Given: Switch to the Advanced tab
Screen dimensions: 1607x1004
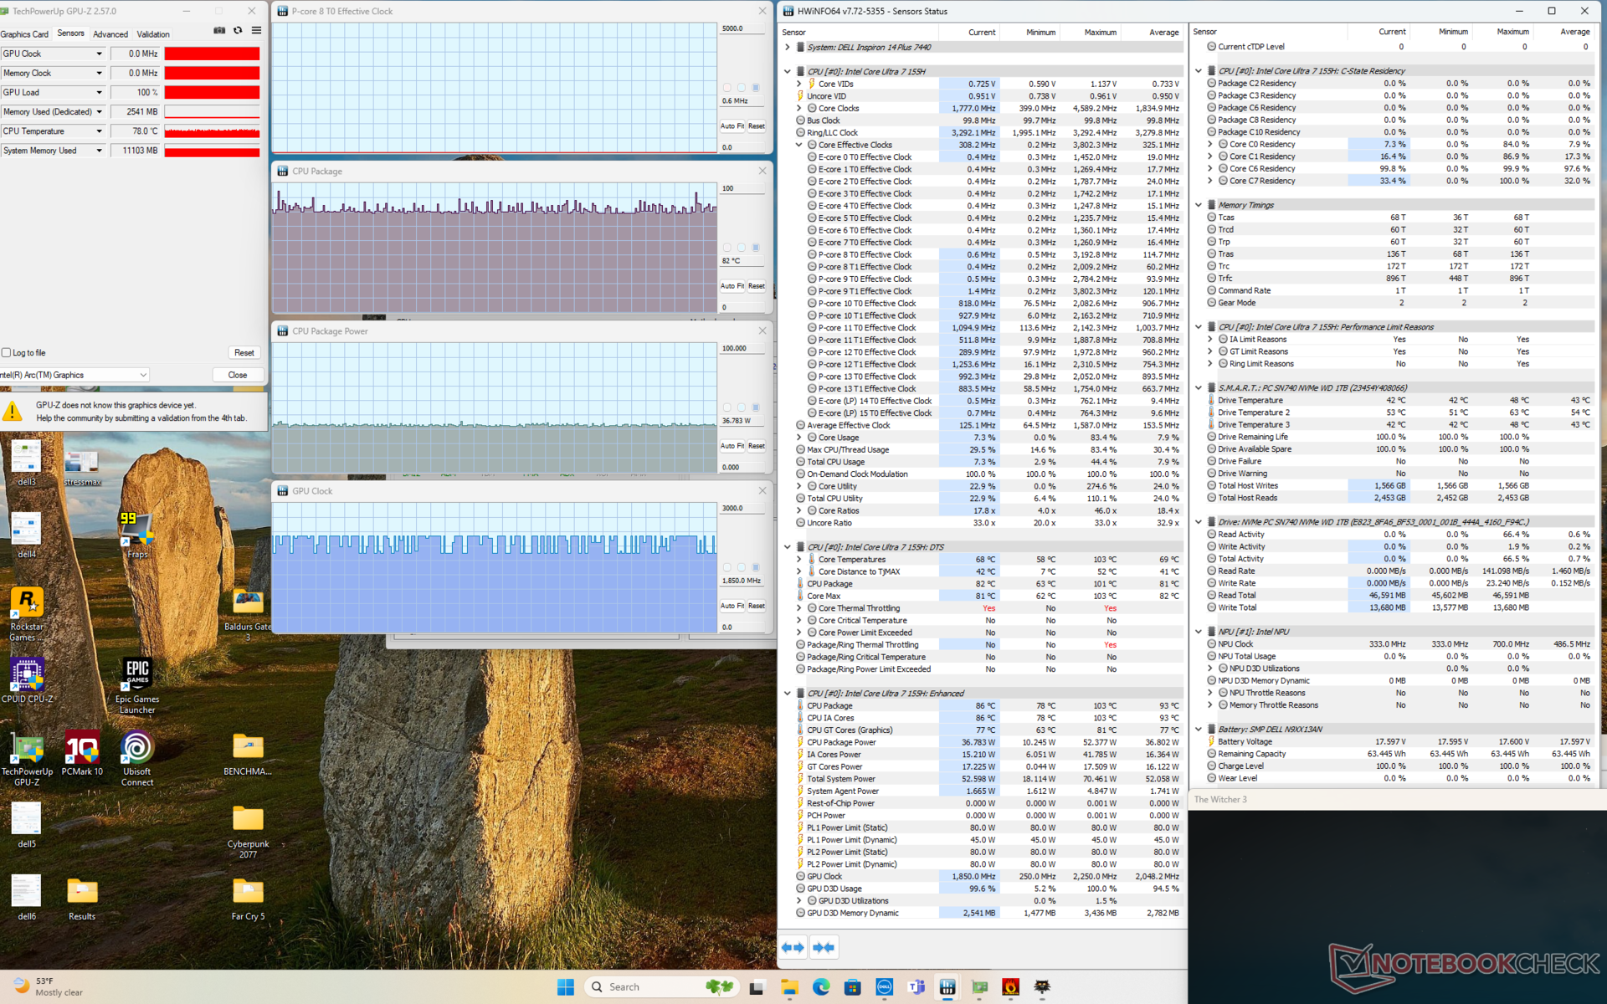Looking at the screenshot, I should coord(110,34).
